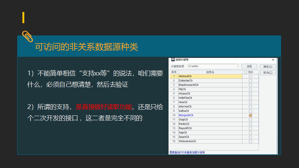This screenshot has height=168, width=299.
Task: Check the HdfsFileCli row checkbox
Action: click(250, 98)
